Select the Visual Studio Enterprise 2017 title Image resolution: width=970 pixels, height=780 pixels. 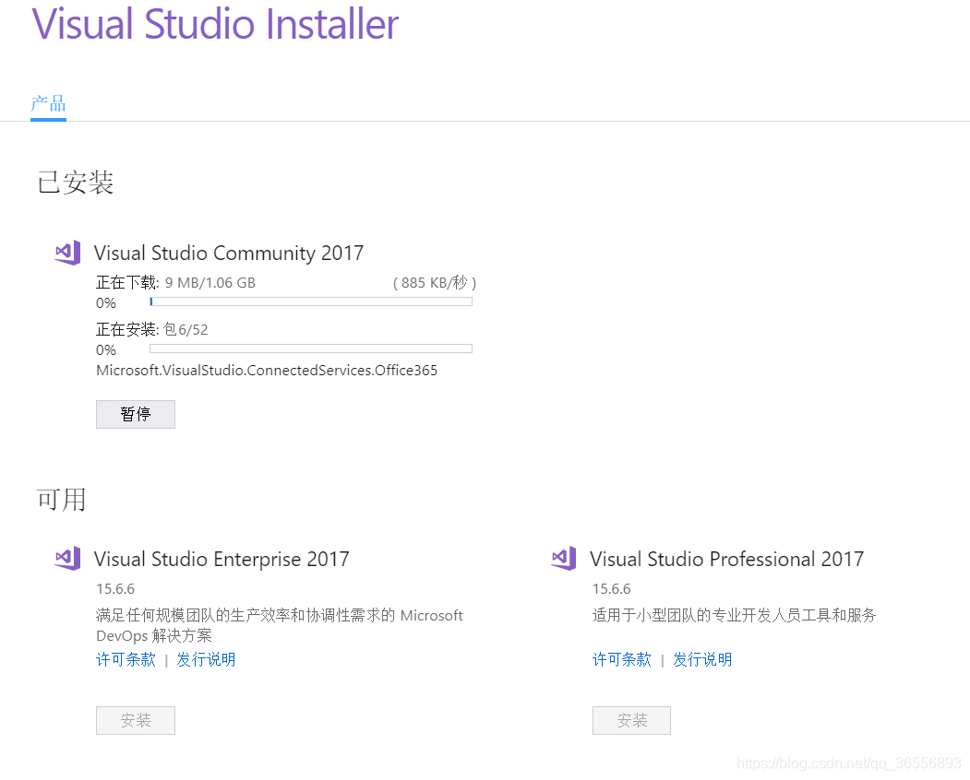(x=222, y=559)
